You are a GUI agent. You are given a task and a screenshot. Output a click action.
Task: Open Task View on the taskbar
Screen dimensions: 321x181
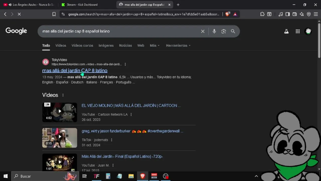point(85,176)
